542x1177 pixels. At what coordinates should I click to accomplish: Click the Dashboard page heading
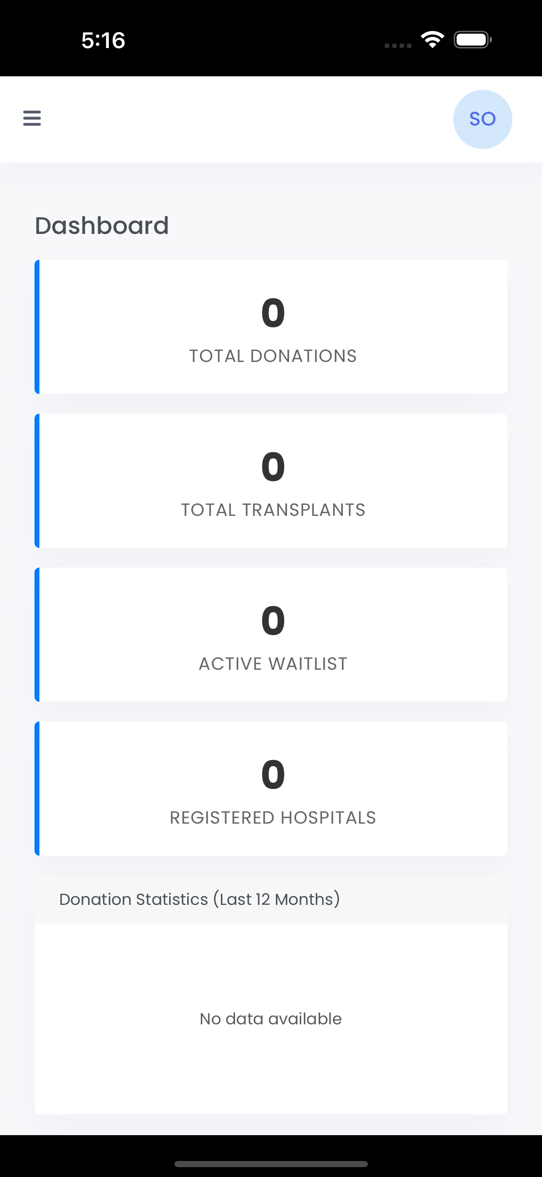pos(102,226)
